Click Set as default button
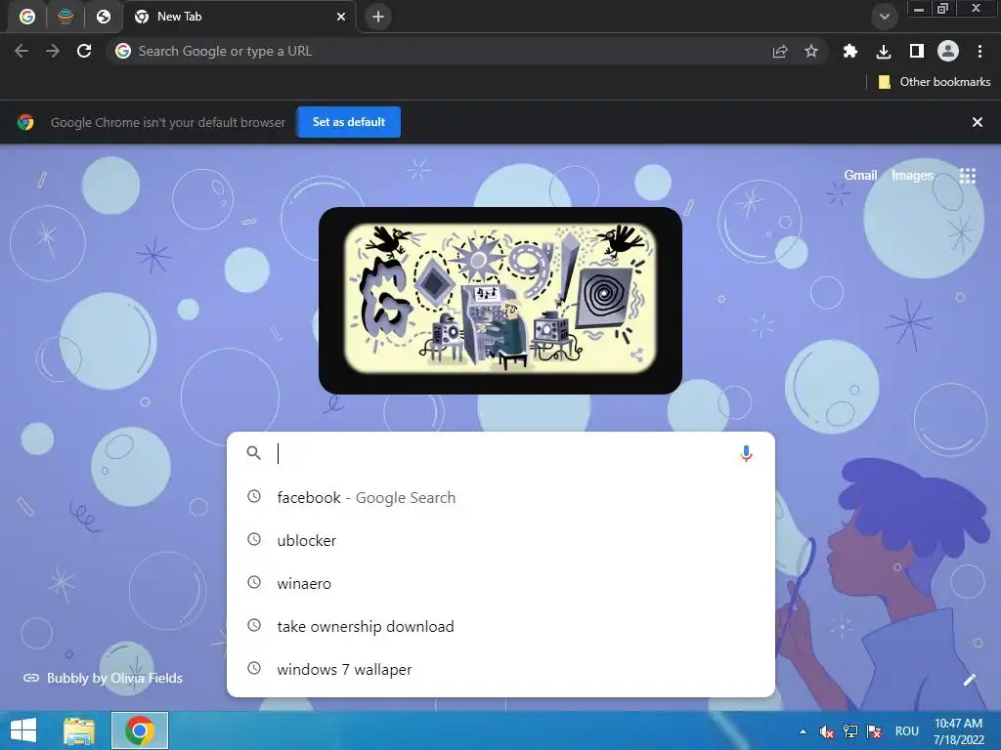This screenshot has height=750, width=1001. [349, 122]
